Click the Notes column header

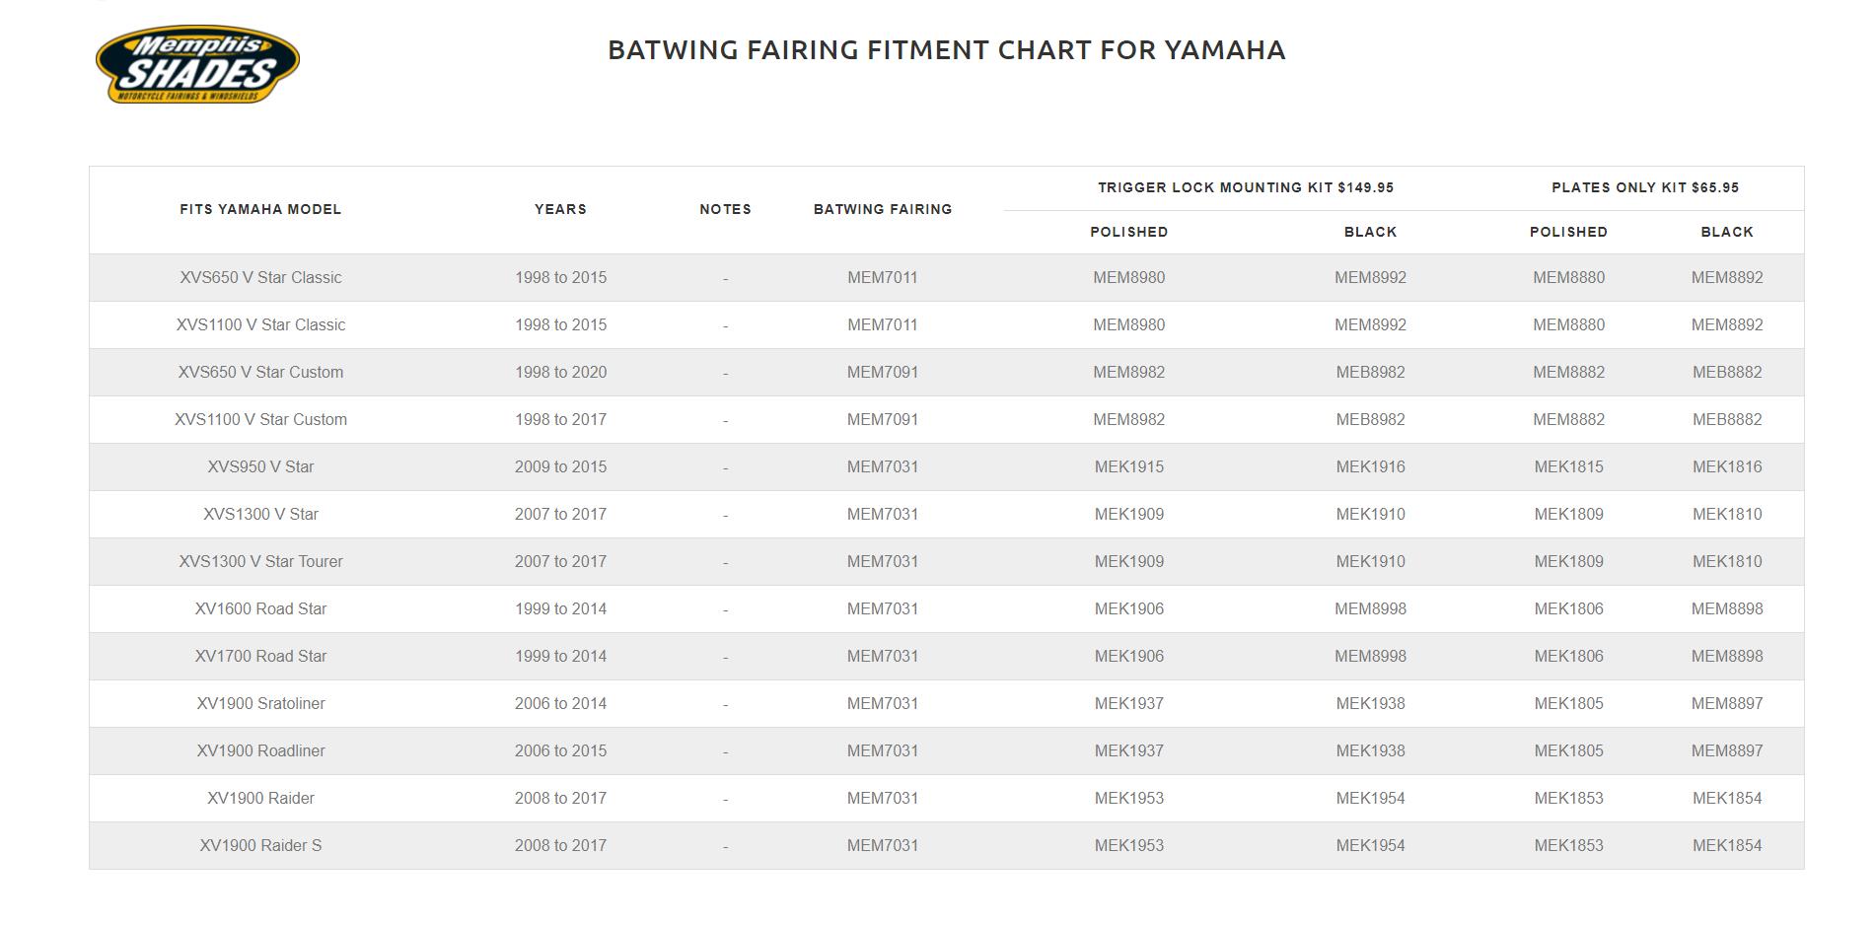pos(725,209)
